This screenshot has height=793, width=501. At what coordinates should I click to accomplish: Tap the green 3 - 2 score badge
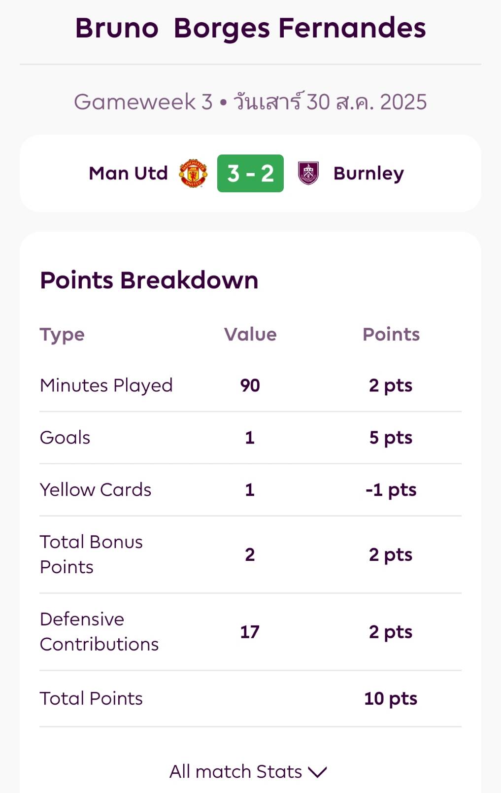[x=250, y=173]
